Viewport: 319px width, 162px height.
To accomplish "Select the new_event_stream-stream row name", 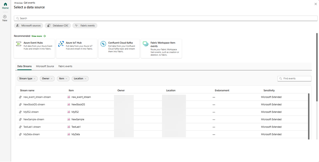I will click(37, 97).
